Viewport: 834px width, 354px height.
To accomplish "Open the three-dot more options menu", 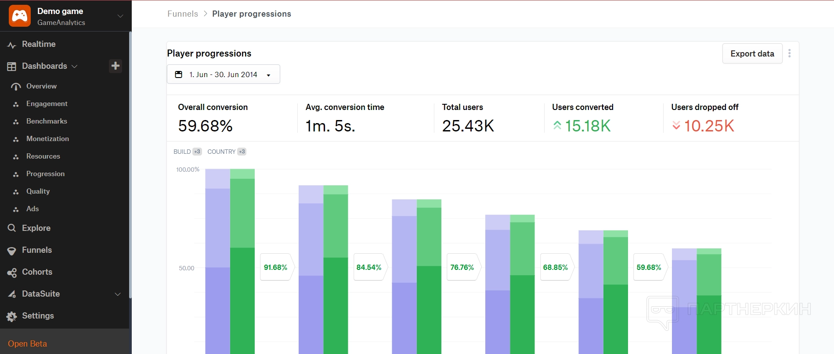I will tap(789, 53).
